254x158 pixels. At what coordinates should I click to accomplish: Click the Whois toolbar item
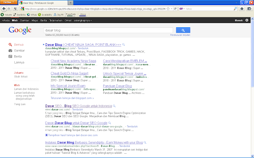pyautogui.click(x=32, y=15)
